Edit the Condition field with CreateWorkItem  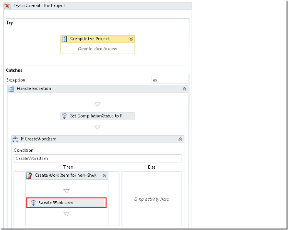[97, 159]
